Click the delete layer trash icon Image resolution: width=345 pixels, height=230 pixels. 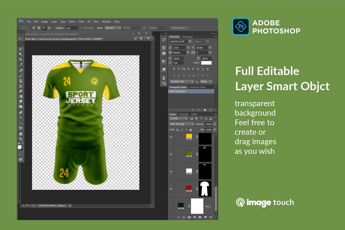tap(210, 217)
